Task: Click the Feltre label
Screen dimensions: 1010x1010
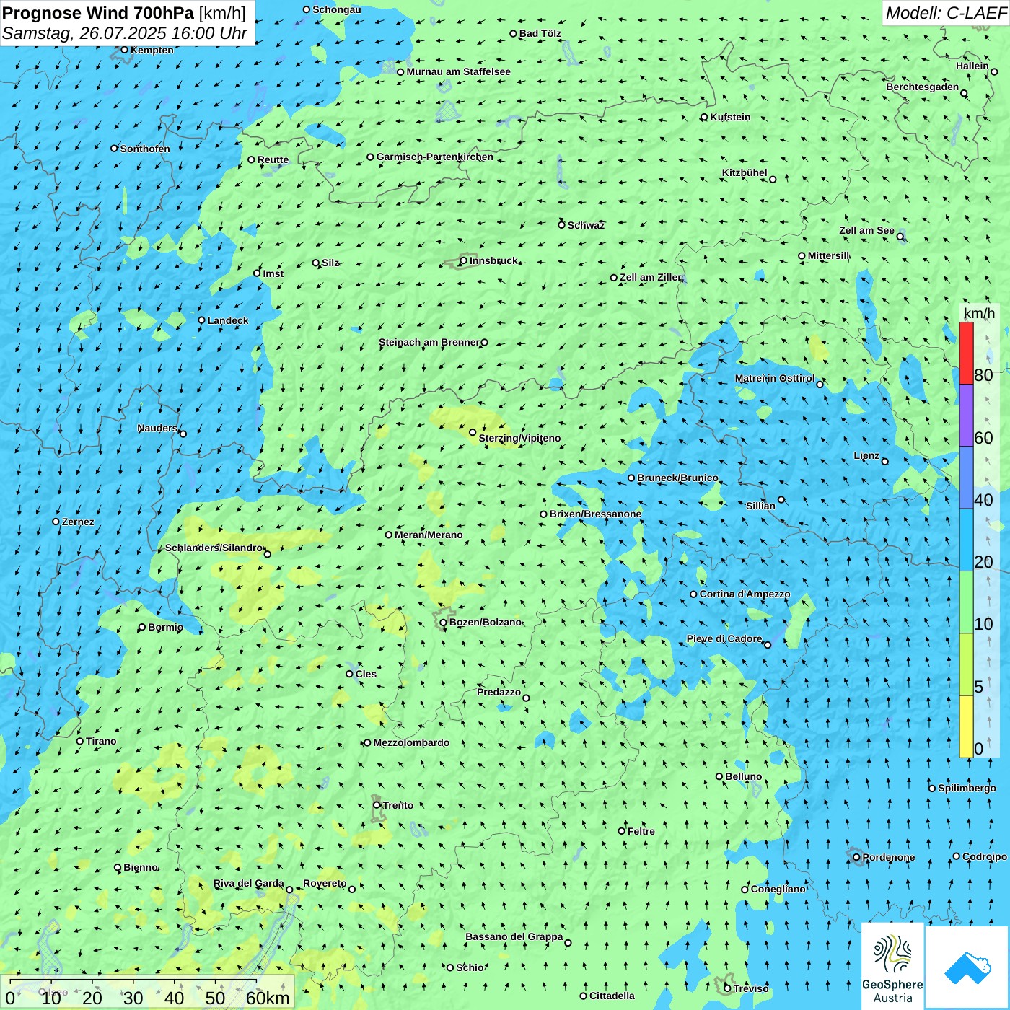Action: pos(641,831)
